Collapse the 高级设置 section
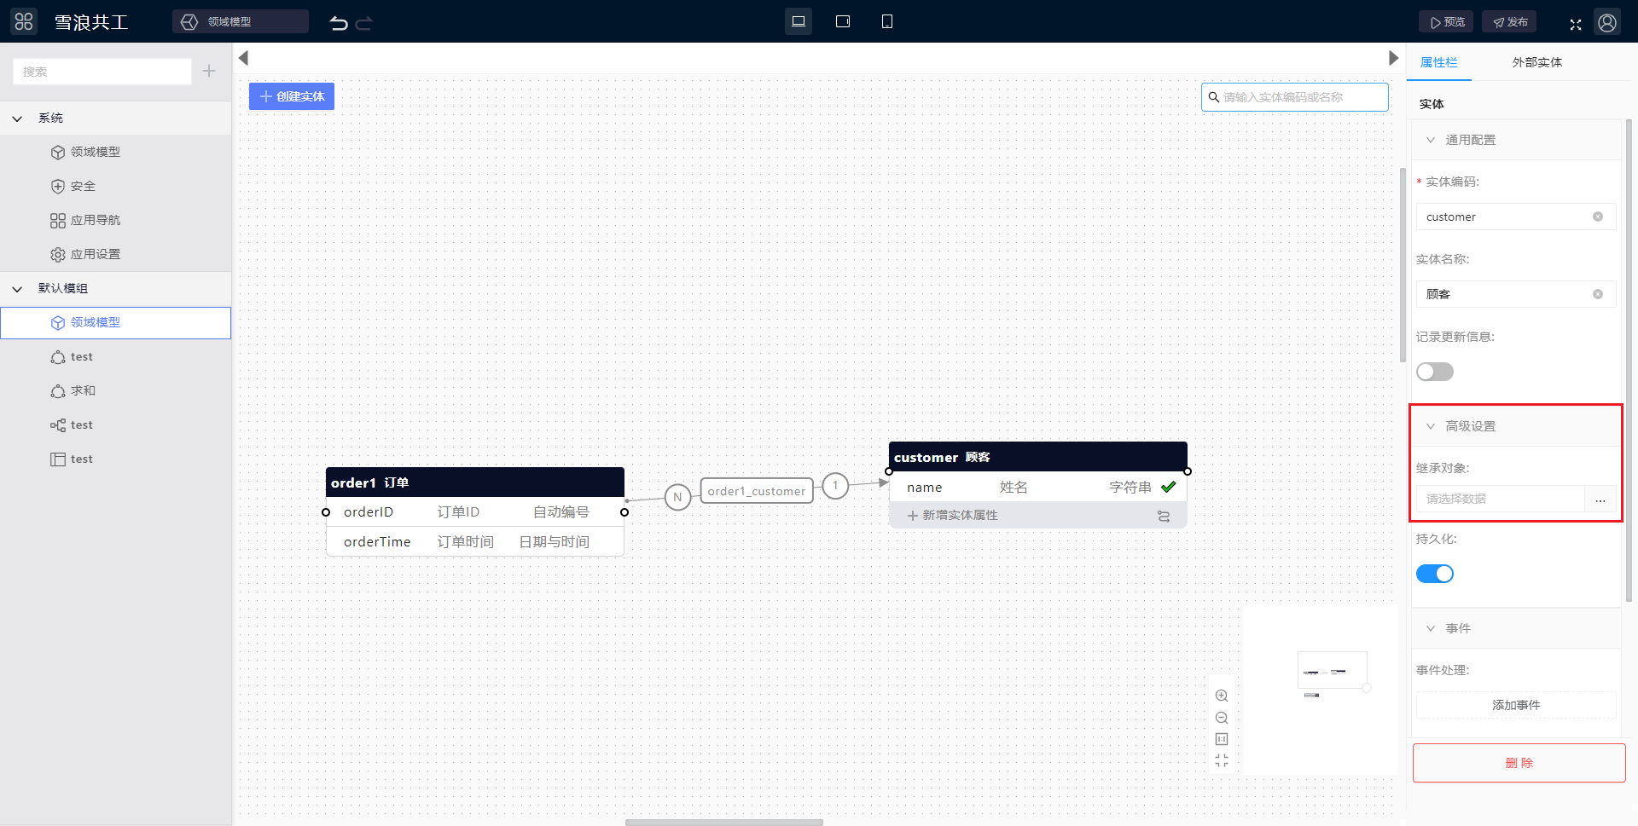The height and width of the screenshot is (826, 1638). (x=1431, y=426)
